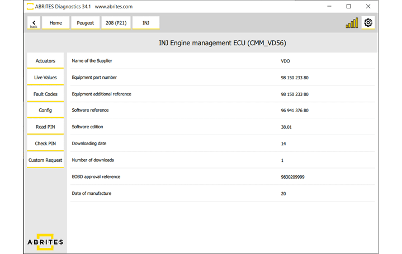Navigate to 208 (P21) breadcrumb
402x254 pixels.
pos(115,23)
